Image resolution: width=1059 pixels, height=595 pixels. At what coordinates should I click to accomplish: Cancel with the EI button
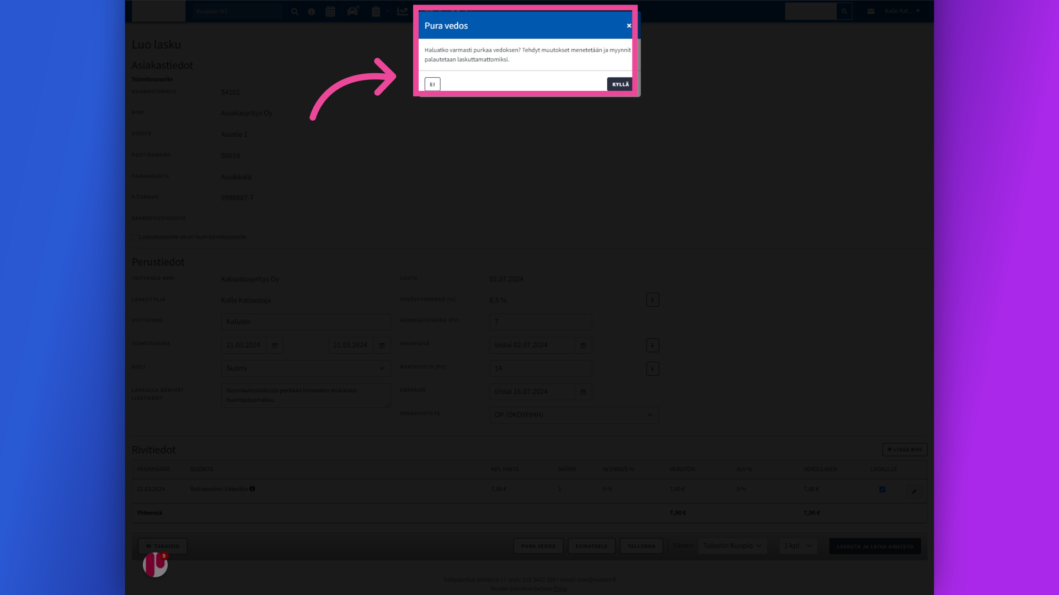click(432, 84)
